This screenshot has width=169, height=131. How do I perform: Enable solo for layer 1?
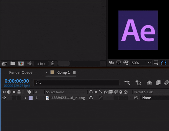click(x=14, y=98)
